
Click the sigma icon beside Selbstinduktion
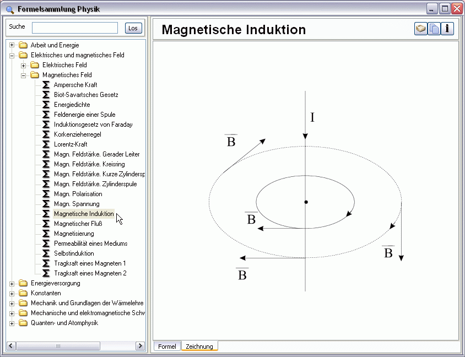[46, 253]
